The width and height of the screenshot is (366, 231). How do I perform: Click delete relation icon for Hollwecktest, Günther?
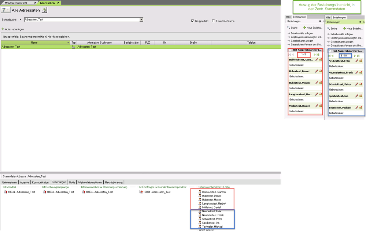[321, 59]
